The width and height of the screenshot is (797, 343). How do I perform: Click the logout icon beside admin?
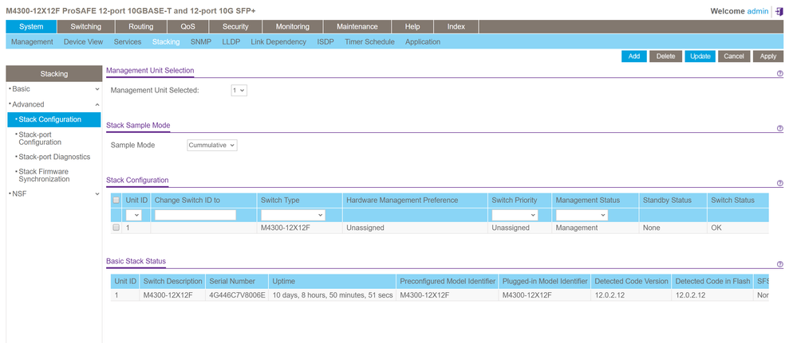(x=779, y=11)
